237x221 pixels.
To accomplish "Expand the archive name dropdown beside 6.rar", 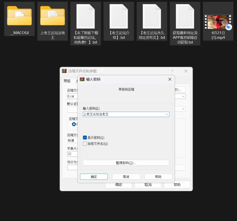I will [183, 96].
